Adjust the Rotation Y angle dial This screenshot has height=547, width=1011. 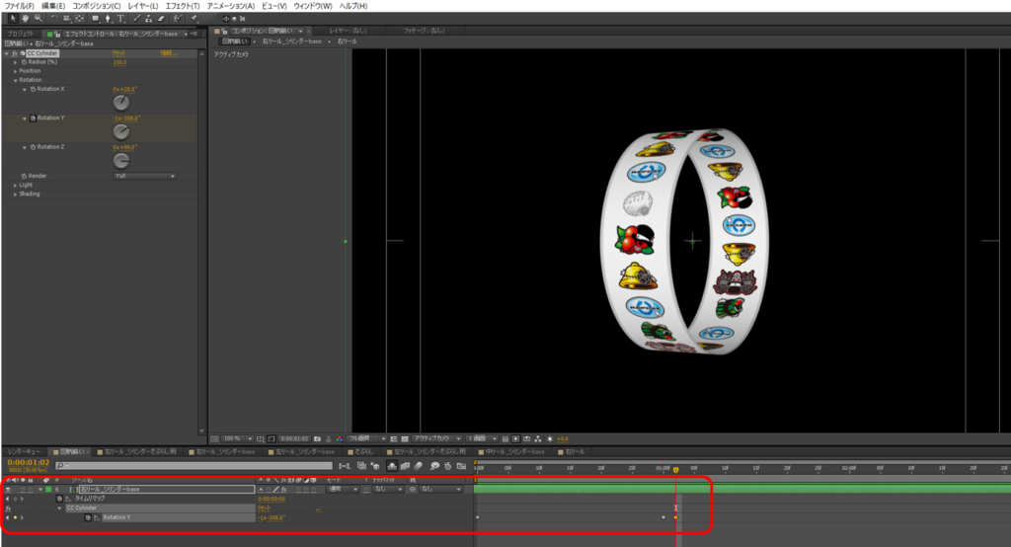121,131
